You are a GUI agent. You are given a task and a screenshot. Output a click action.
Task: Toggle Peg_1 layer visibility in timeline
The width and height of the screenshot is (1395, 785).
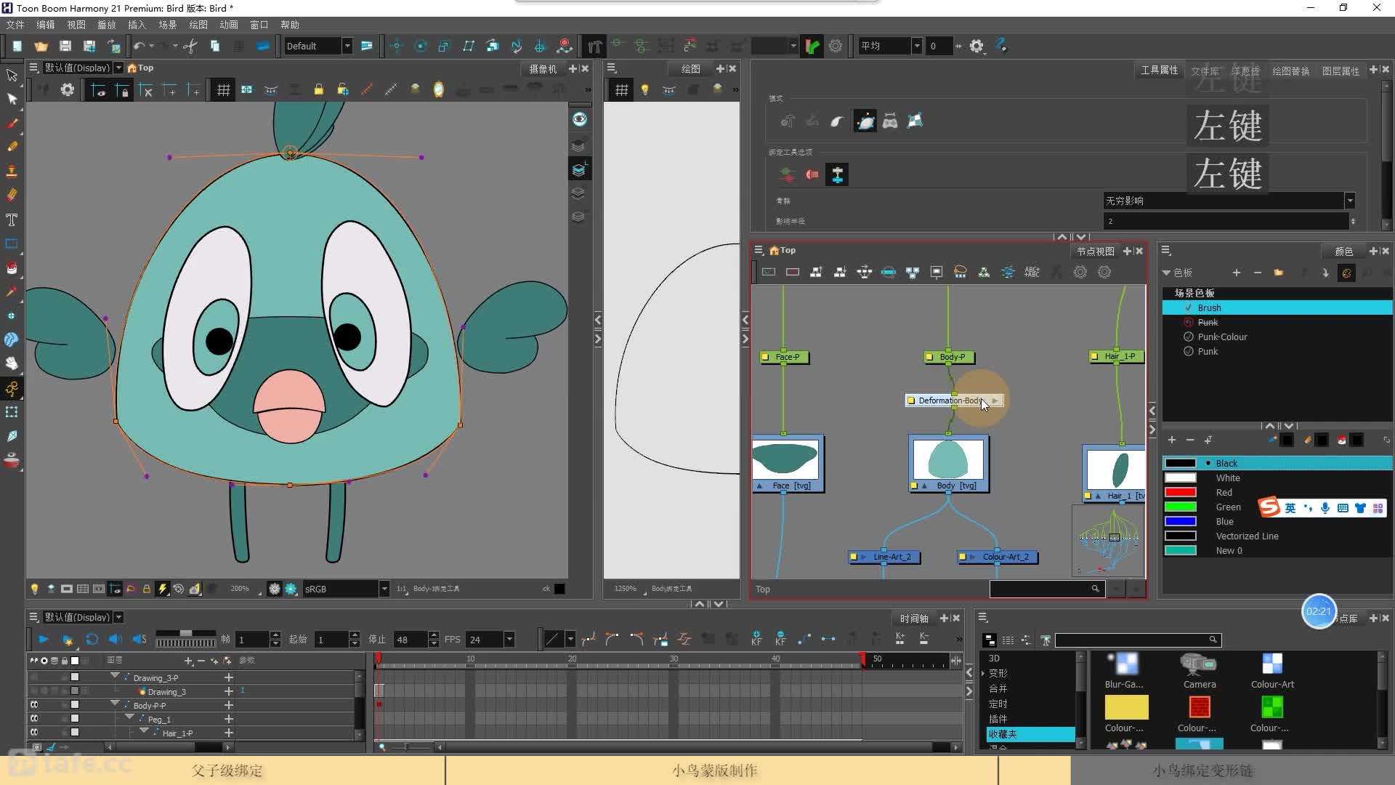click(33, 719)
